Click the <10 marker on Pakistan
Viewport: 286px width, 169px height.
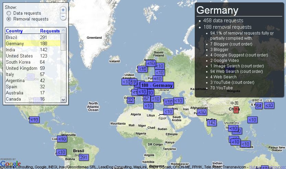(x=202, y=112)
